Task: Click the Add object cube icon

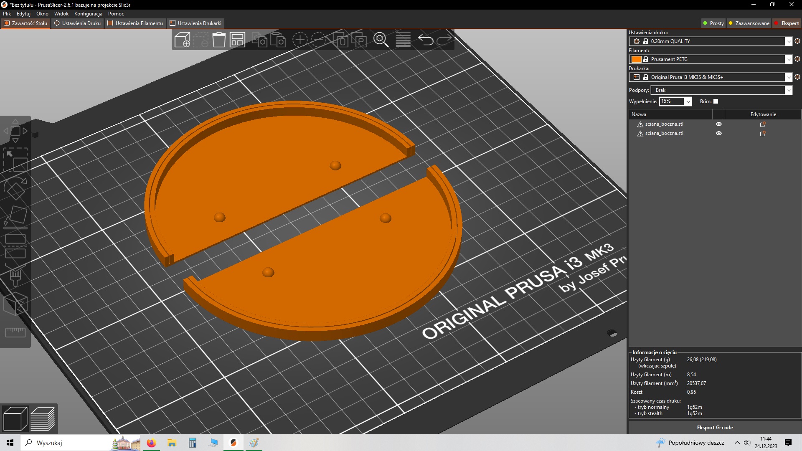Action: click(x=182, y=40)
